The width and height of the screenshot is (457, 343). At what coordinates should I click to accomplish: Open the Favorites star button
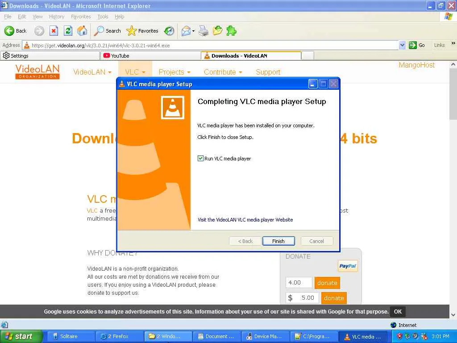(x=142, y=31)
